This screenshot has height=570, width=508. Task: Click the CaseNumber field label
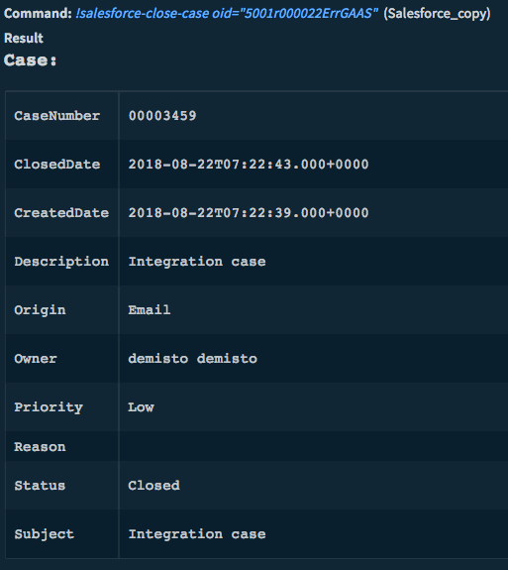57,116
